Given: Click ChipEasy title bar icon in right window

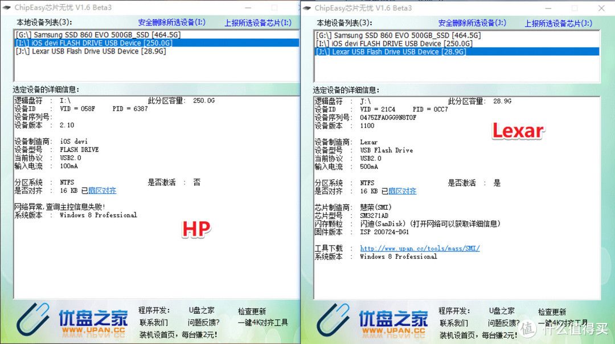Looking at the screenshot, I should [307, 7].
